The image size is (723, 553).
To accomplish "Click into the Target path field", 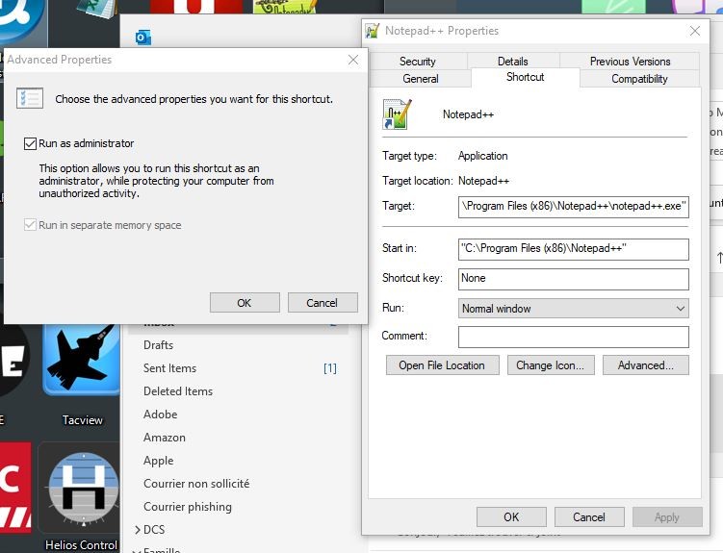I will [x=573, y=207].
